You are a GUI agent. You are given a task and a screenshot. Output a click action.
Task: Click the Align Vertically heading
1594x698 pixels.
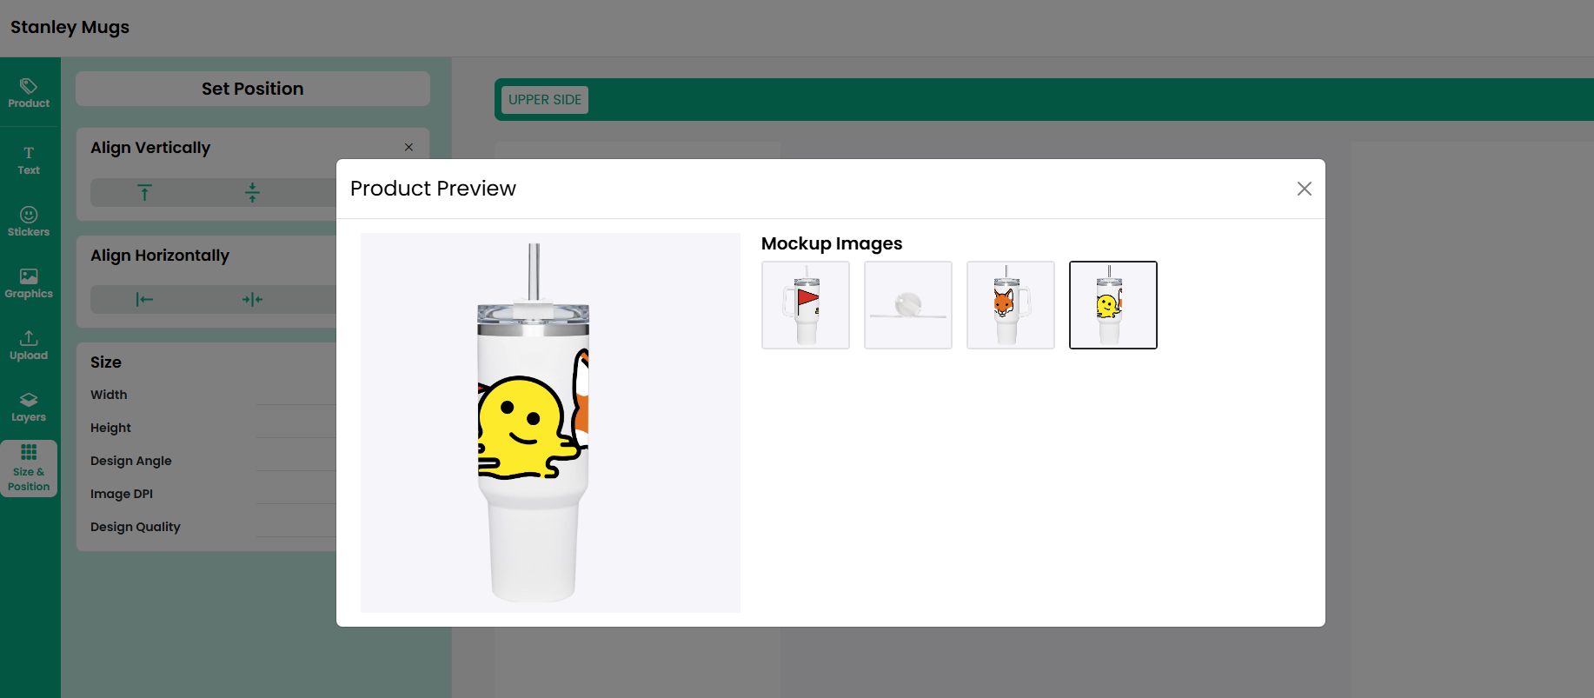[150, 148]
